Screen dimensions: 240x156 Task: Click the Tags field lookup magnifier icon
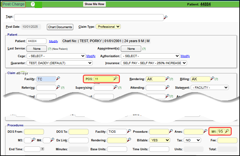click(x=165, y=17)
